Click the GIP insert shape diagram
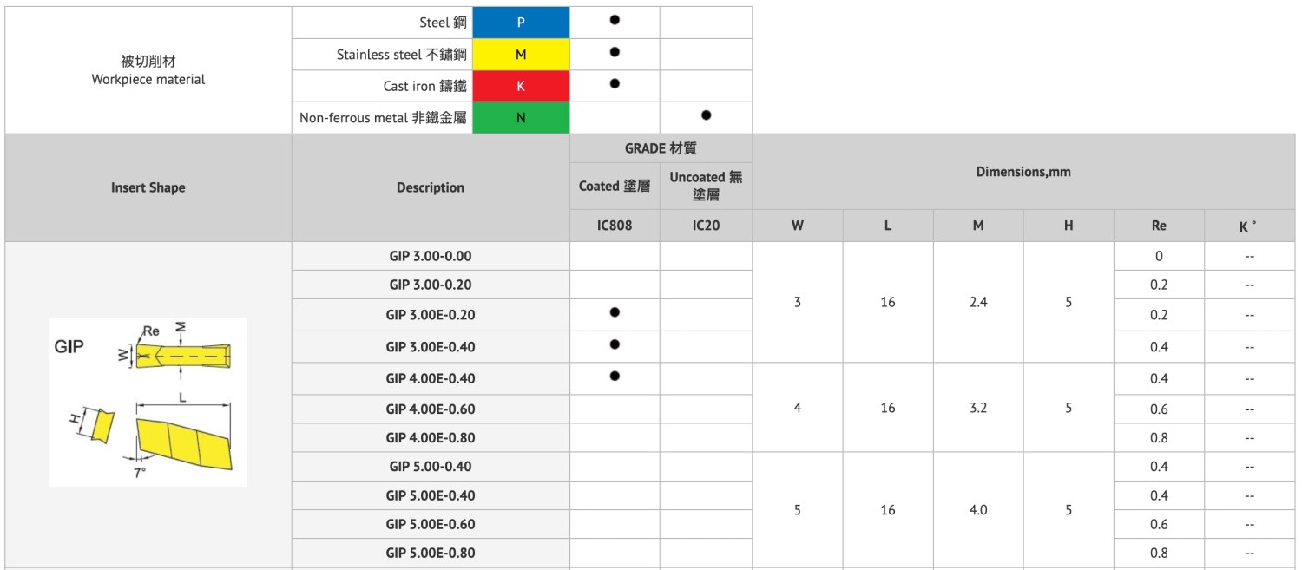1302x570 pixels. click(x=148, y=402)
